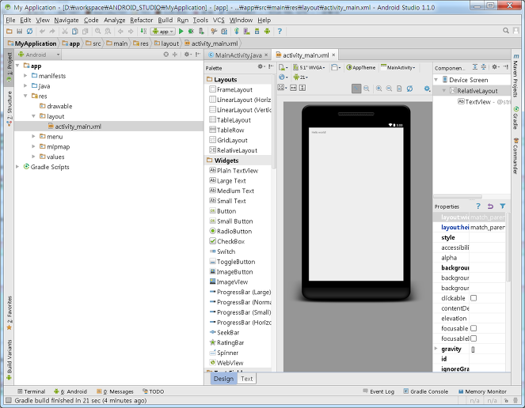Select the drawable folder

tap(56, 106)
